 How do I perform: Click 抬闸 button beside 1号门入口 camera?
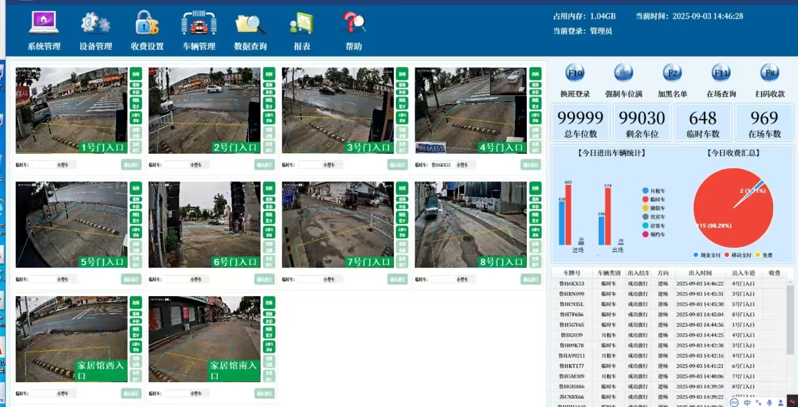pyautogui.click(x=136, y=73)
